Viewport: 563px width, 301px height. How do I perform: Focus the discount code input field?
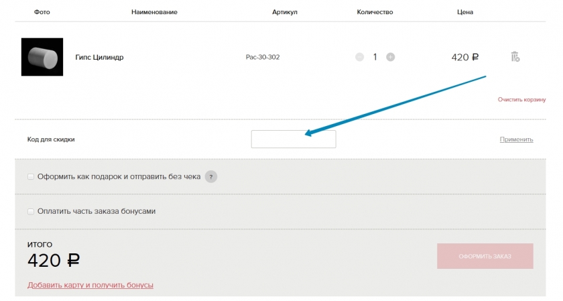tap(293, 139)
